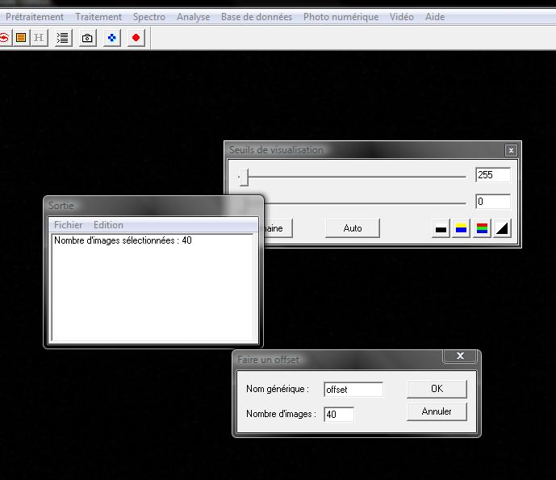The width and height of the screenshot is (556, 480).
Task: Click the upper threshold slider handle
Action: click(244, 177)
